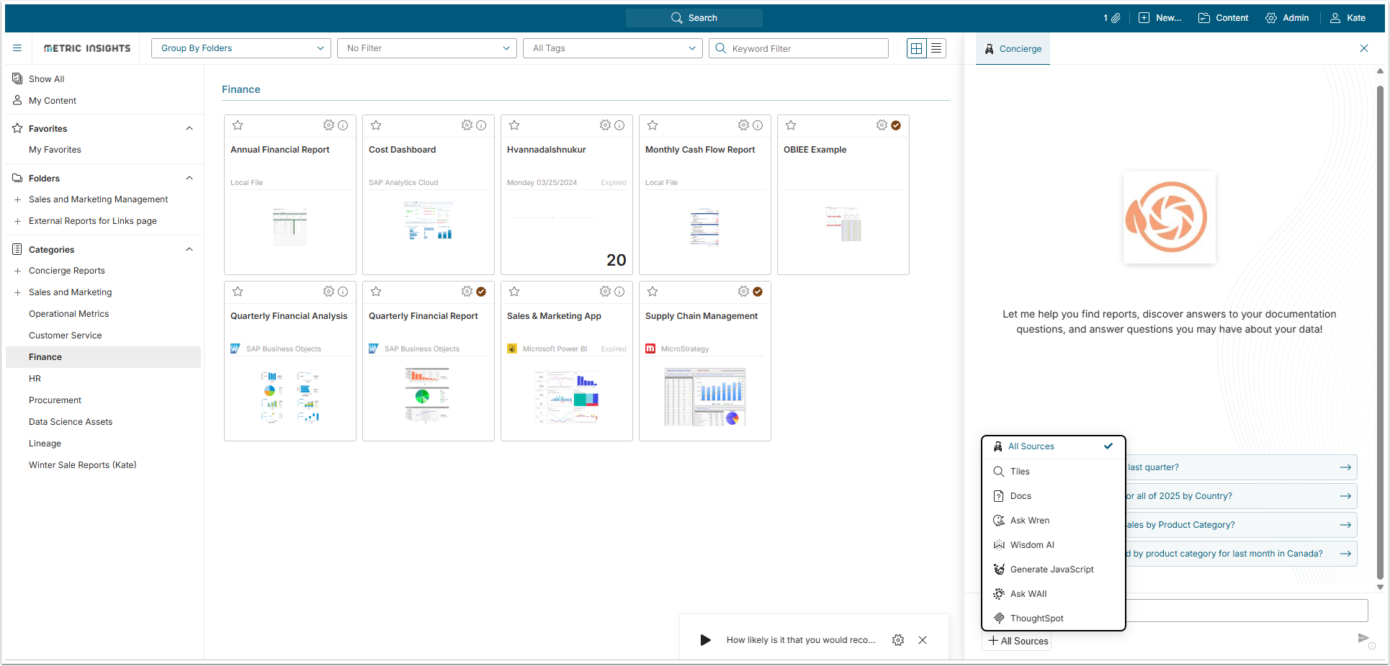
Task: Star the Supply Chain Management tile
Action: [x=653, y=292]
